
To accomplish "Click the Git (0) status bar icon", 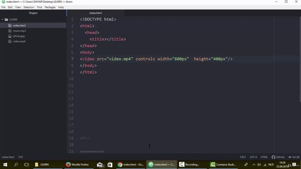I will pos(293,157).
